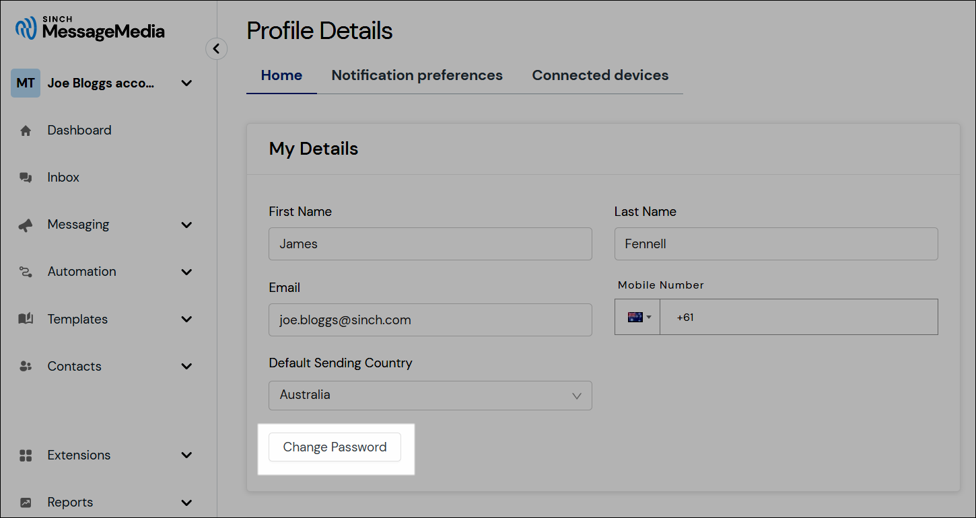Click the Extensions grid icon
This screenshot has width=976, height=518.
(x=26, y=455)
